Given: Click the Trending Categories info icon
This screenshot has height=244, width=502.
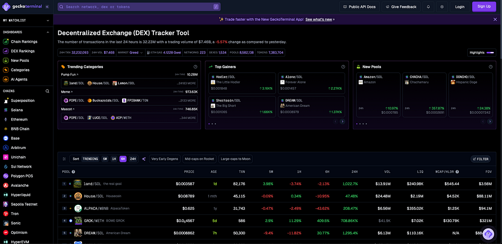Looking at the screenshot, I should 195,67.
